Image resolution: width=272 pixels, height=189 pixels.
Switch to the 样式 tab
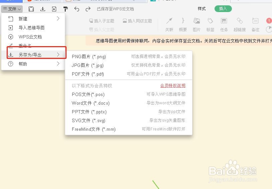(201, 9)
